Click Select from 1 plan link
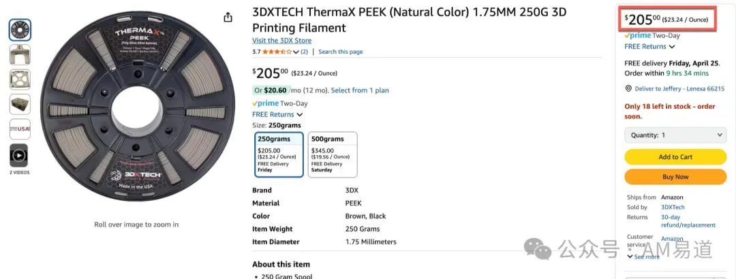The width and height of the screenshot is (736, 279). [x=360, y=90]
